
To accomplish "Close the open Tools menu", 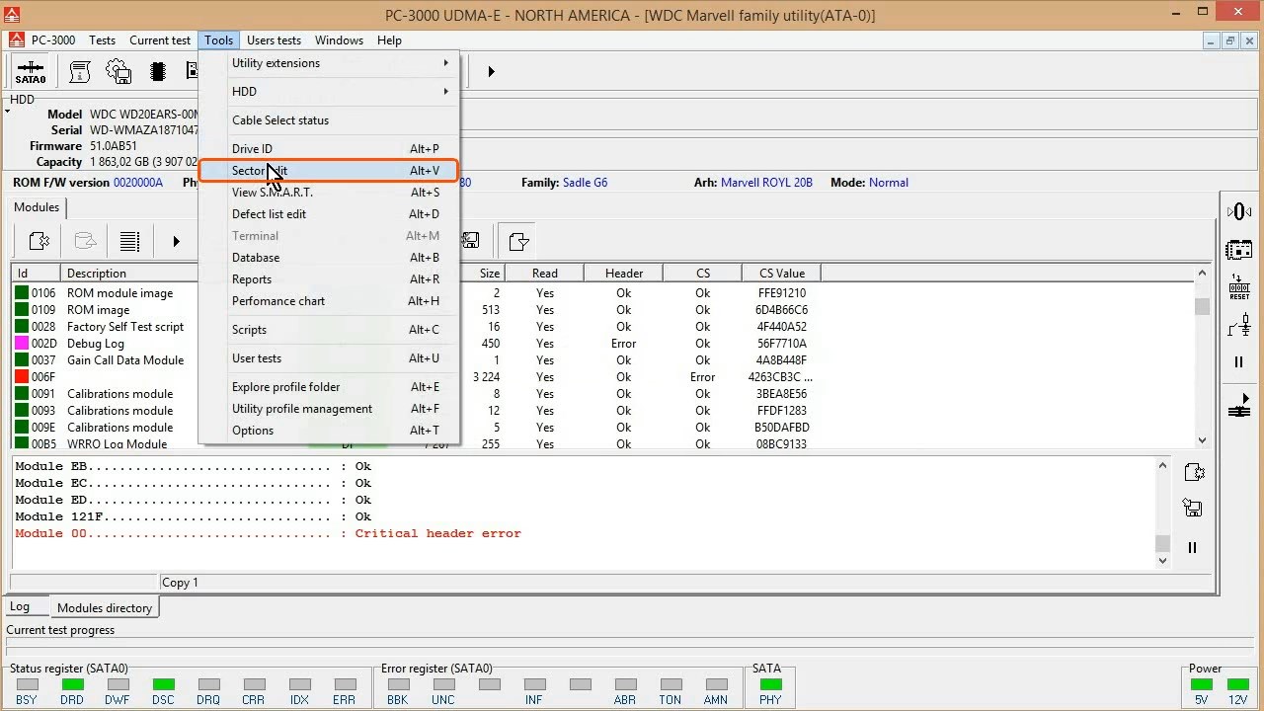I will 219,40.
